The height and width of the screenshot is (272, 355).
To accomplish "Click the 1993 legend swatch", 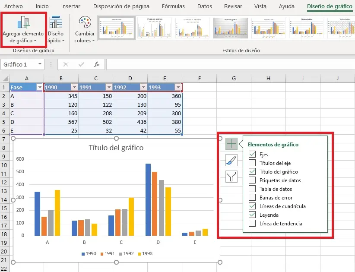I will [x=139, y=254].
